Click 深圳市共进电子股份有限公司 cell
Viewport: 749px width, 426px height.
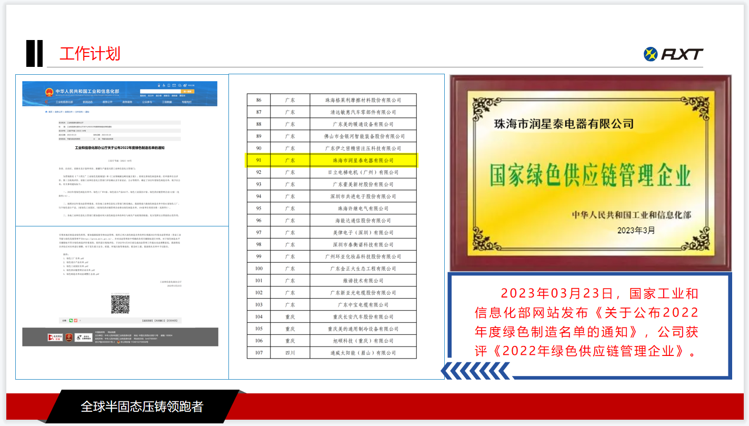(x=363, y=196)
